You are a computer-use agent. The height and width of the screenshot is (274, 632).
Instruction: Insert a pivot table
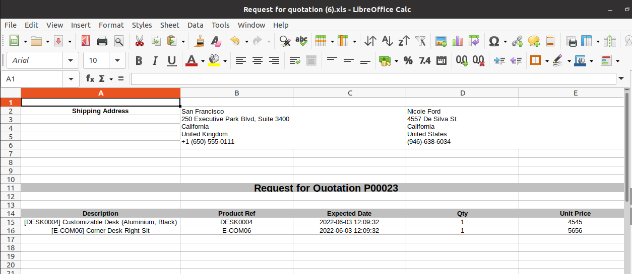pos(474,41)
